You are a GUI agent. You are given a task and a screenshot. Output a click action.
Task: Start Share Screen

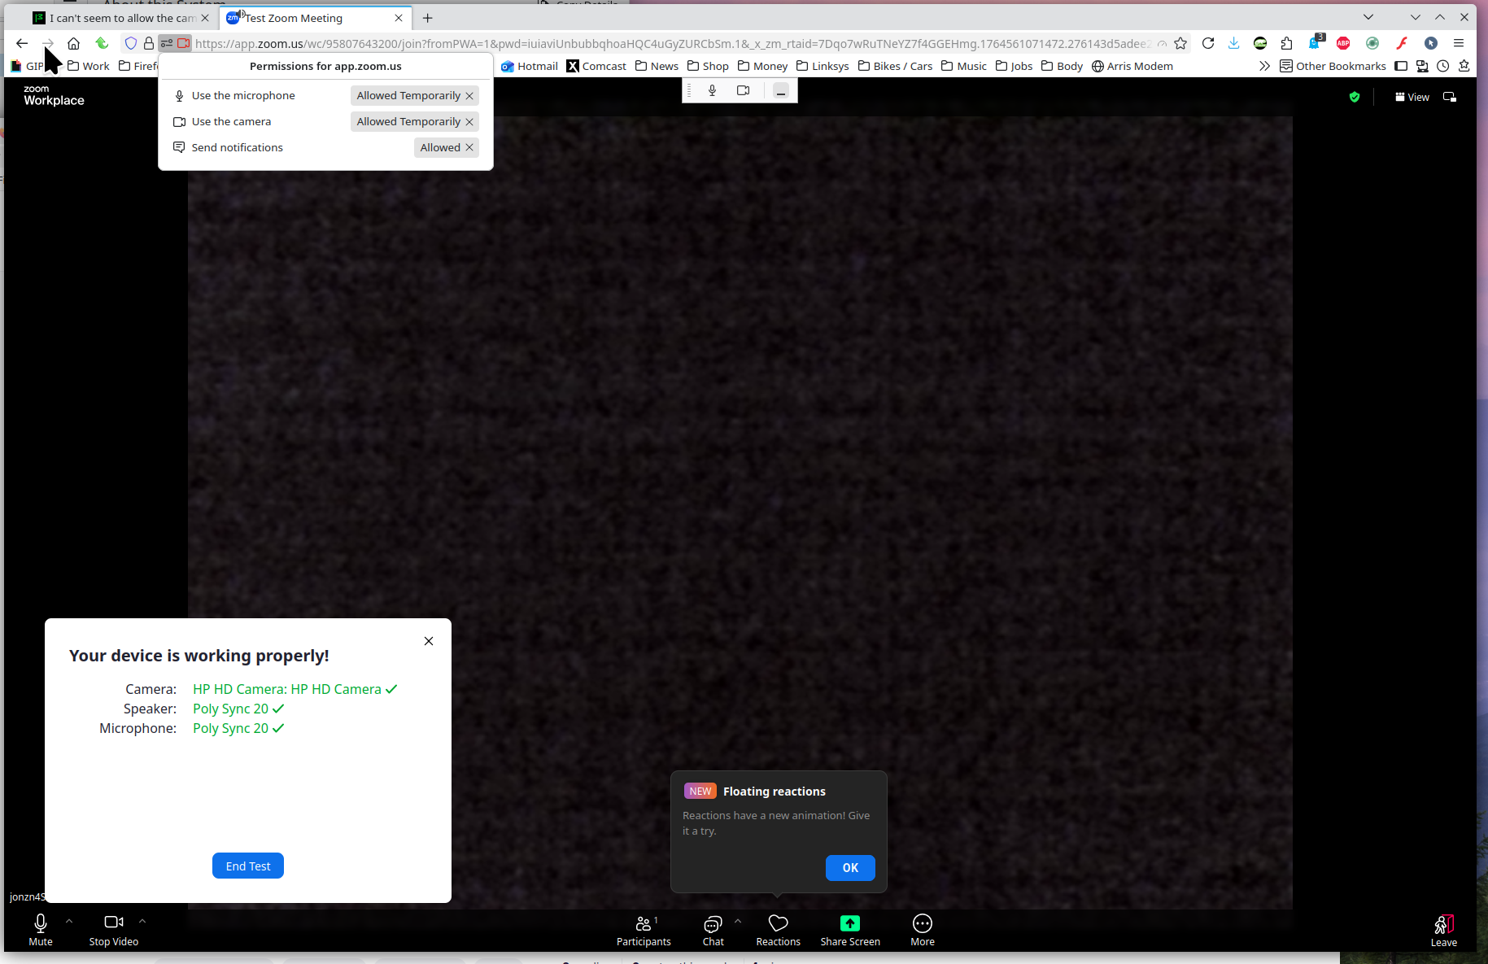[850, 930]
